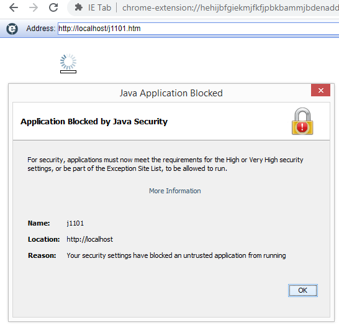Viewport: 339px width, 325px height.
Task: Click the 'IE Tab' label in omnibox
Action: click(99, 8)
